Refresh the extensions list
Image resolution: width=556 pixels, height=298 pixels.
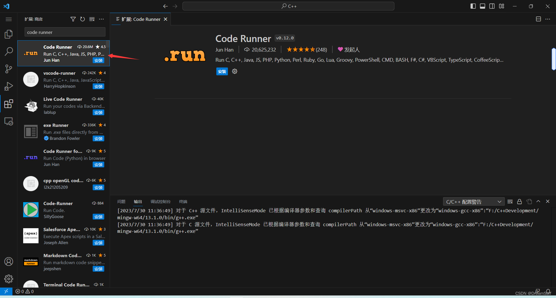83,19
